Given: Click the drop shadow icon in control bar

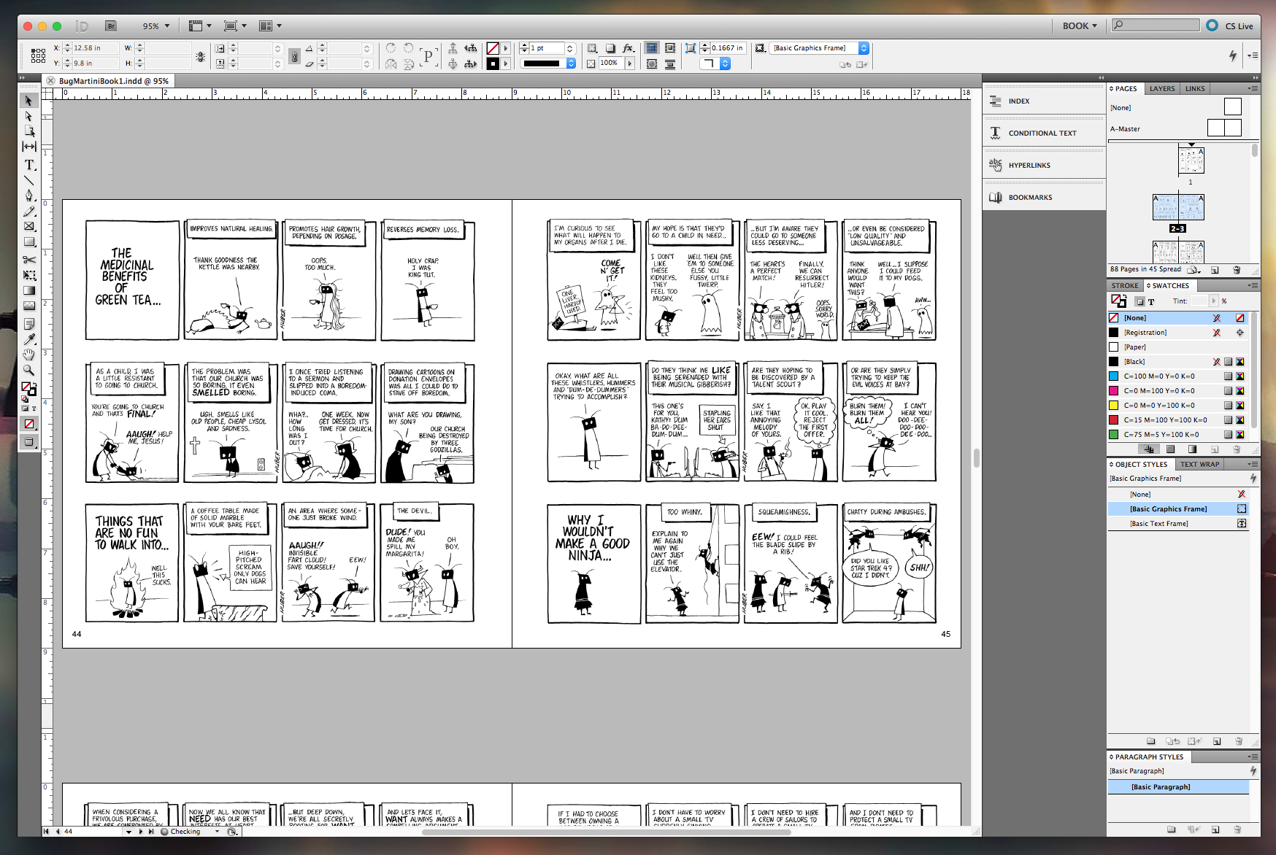Looking at the screenshot, I should pyautogui.click(x=610, y=48).
